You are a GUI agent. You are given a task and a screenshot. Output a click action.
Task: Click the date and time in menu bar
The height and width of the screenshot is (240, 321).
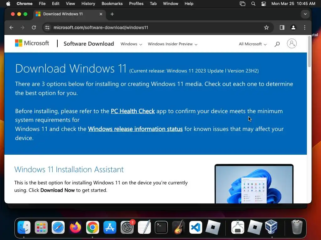tap(293, 3)
